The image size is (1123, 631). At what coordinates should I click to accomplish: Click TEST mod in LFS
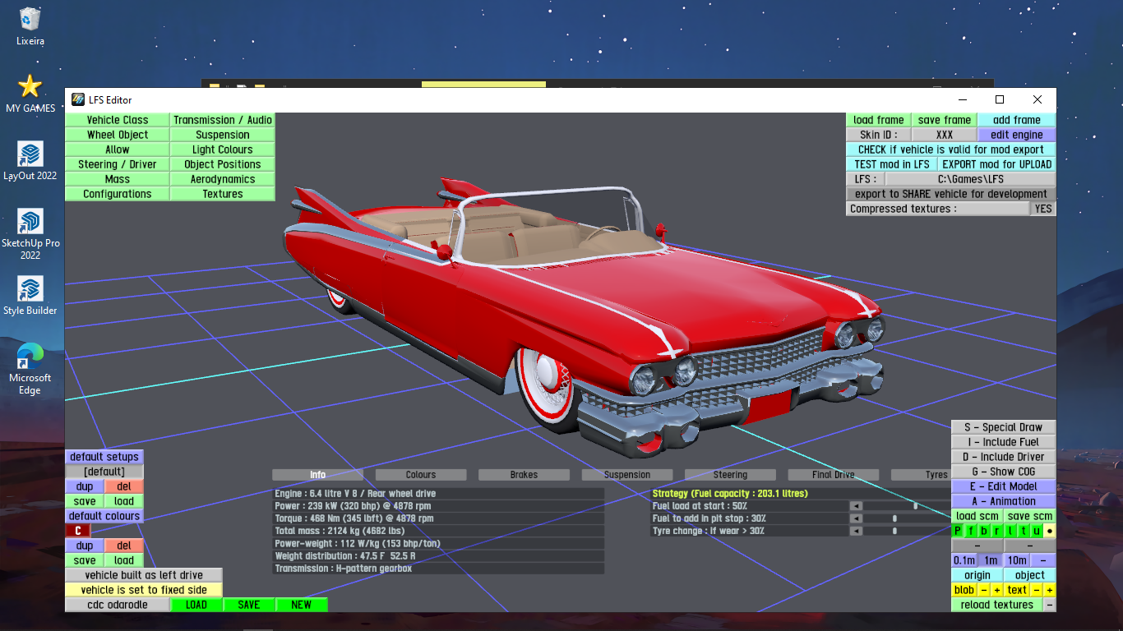click(892, 164)
